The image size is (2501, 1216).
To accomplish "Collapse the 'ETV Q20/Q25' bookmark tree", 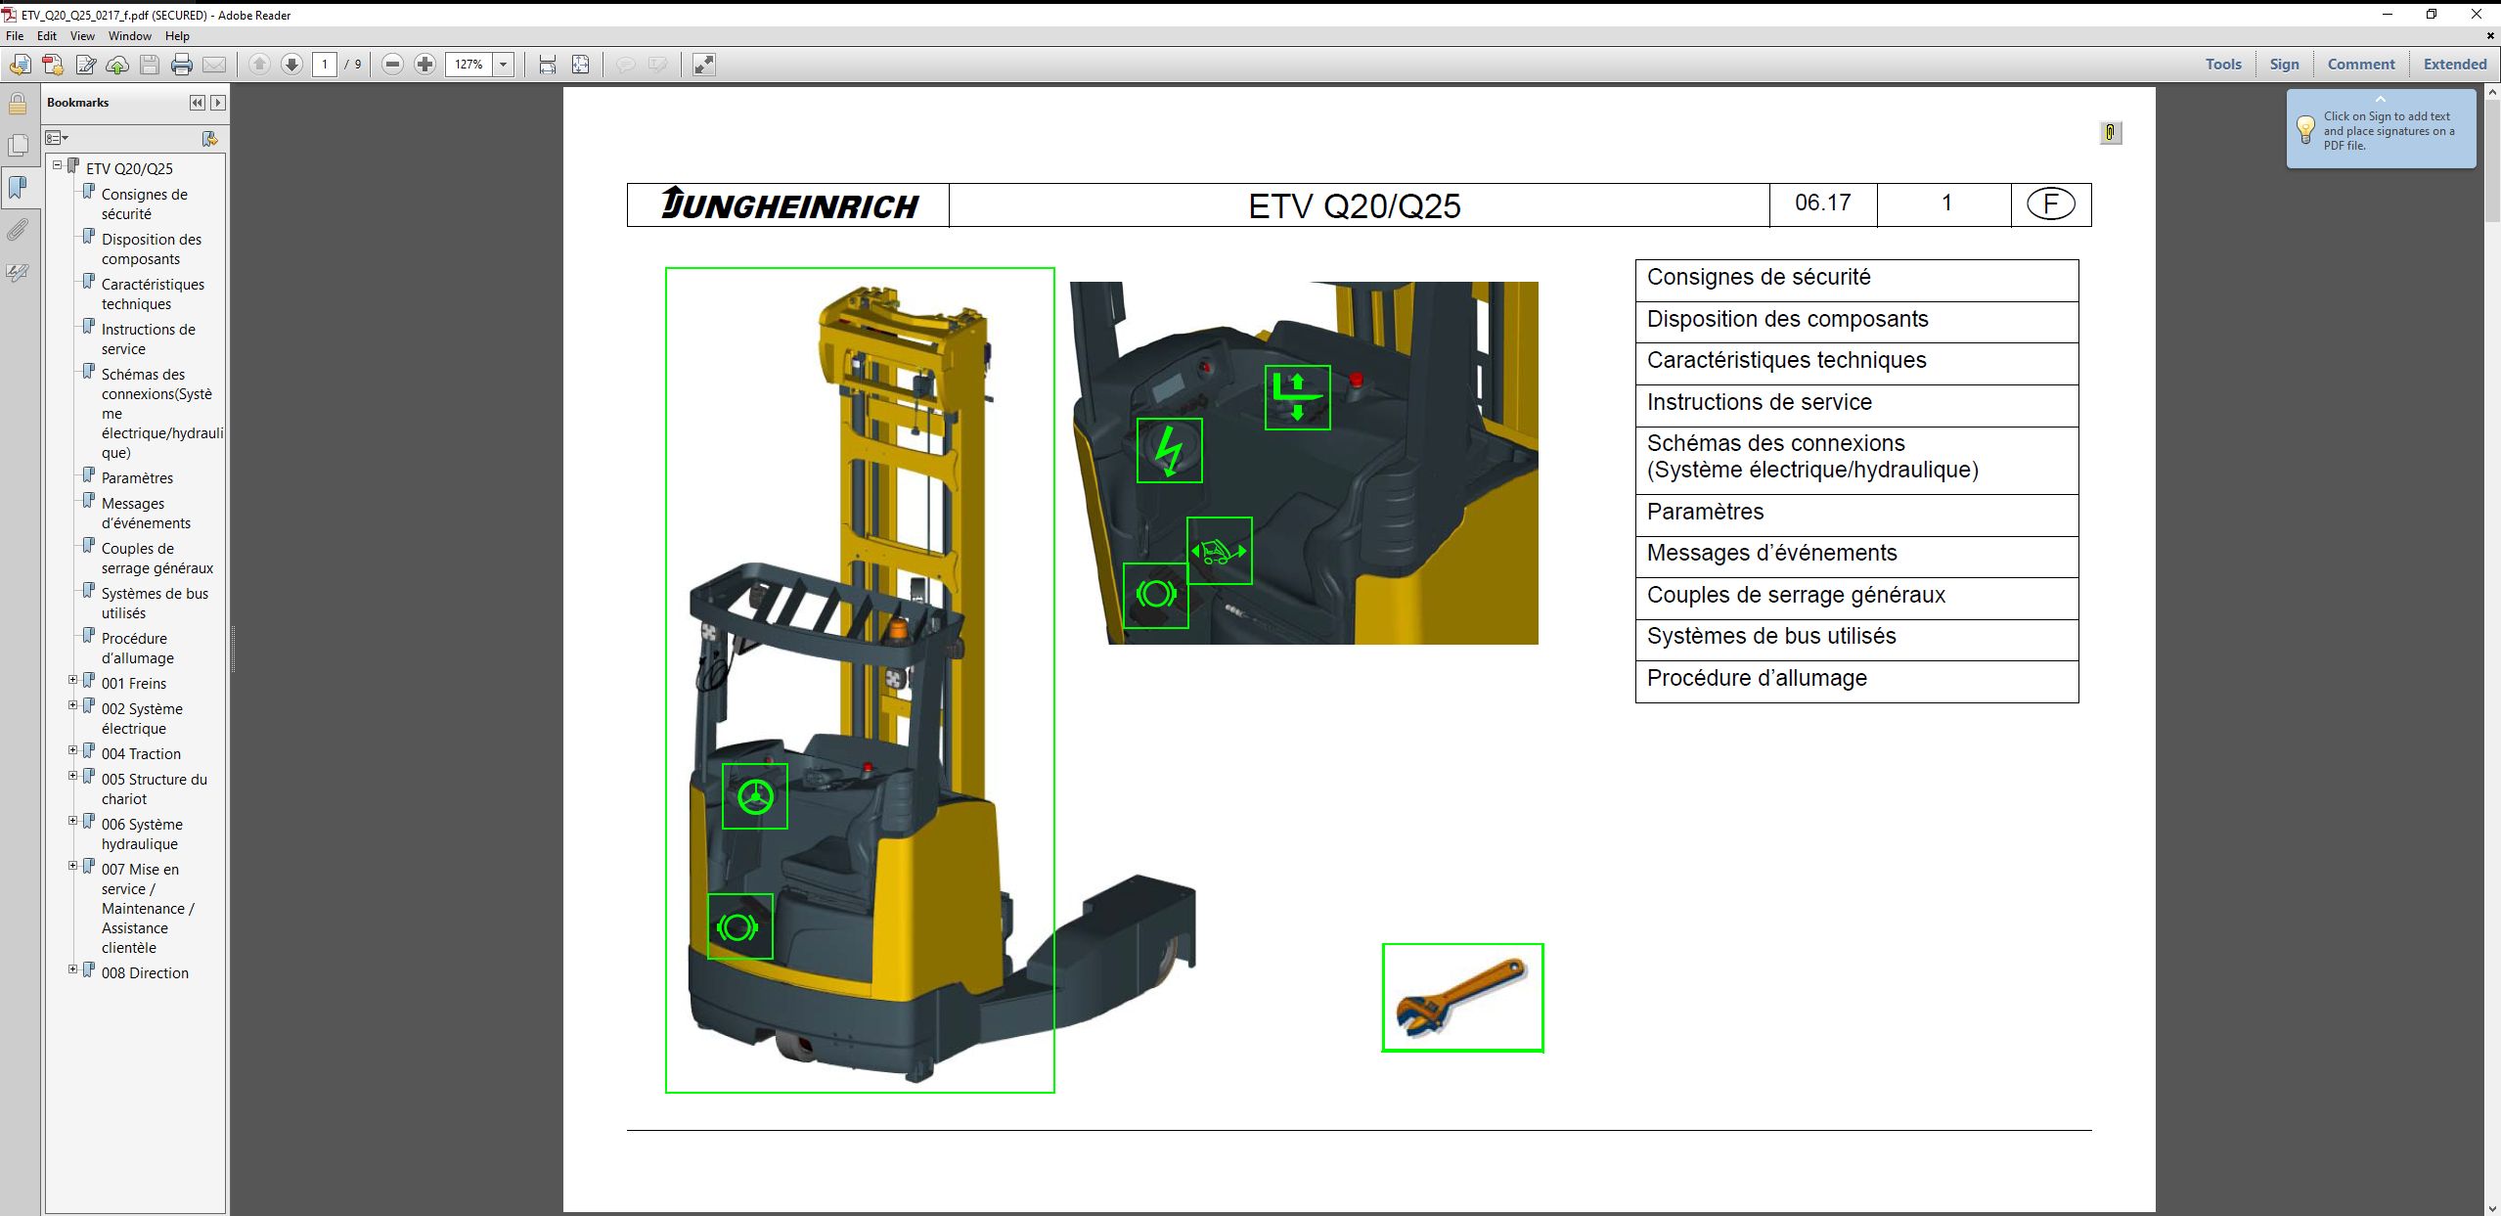I will [56, 163].
